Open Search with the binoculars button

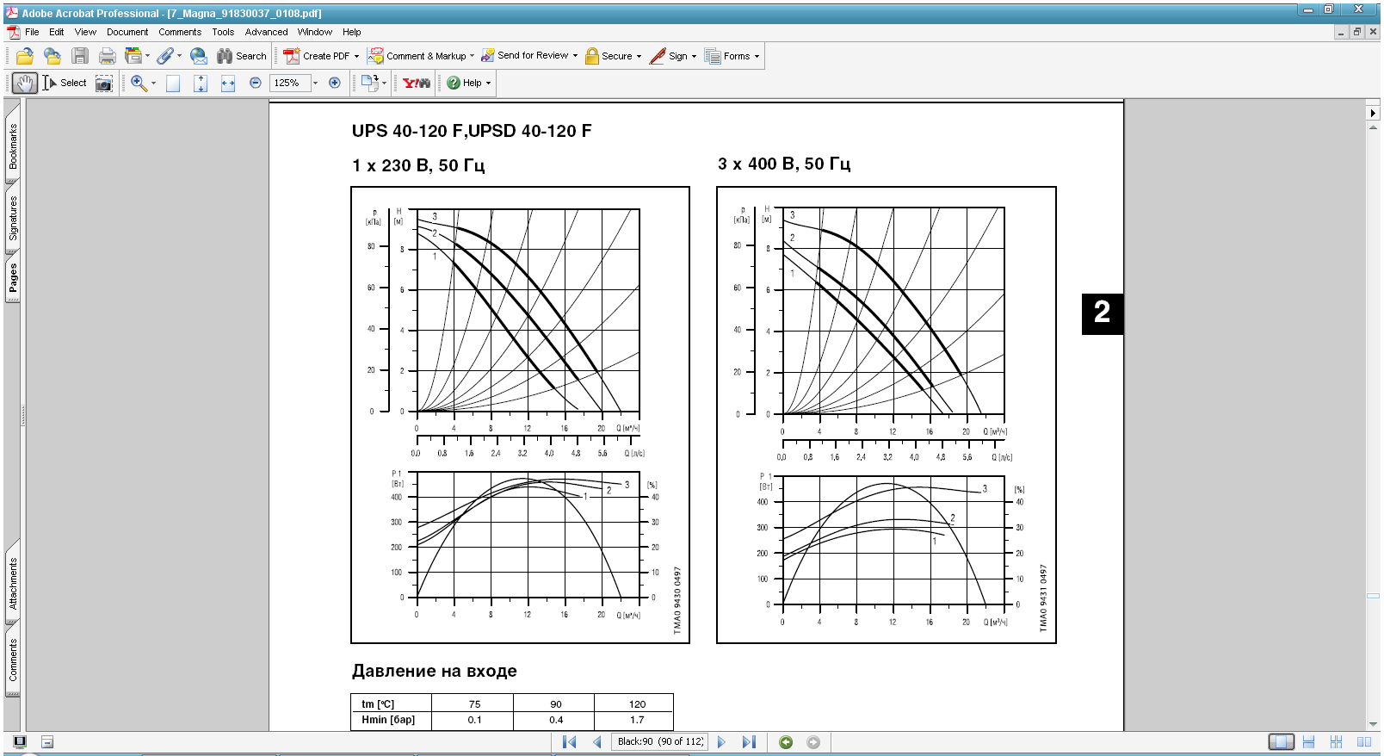[x=242, y=56]
